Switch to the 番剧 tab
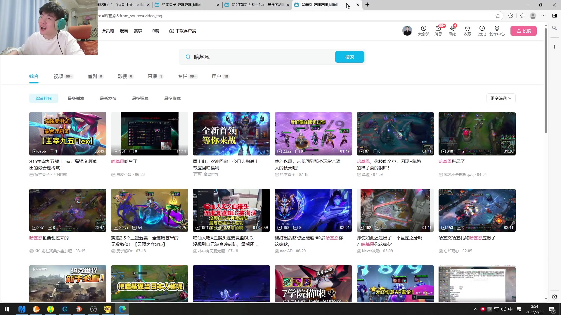The height and width of the screenshot is (315, 561). coord(95,76)
